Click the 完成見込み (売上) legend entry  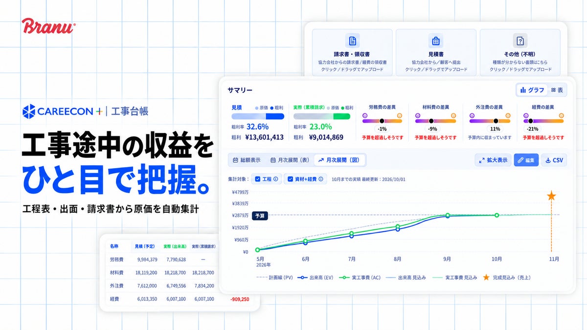(507, 277)
